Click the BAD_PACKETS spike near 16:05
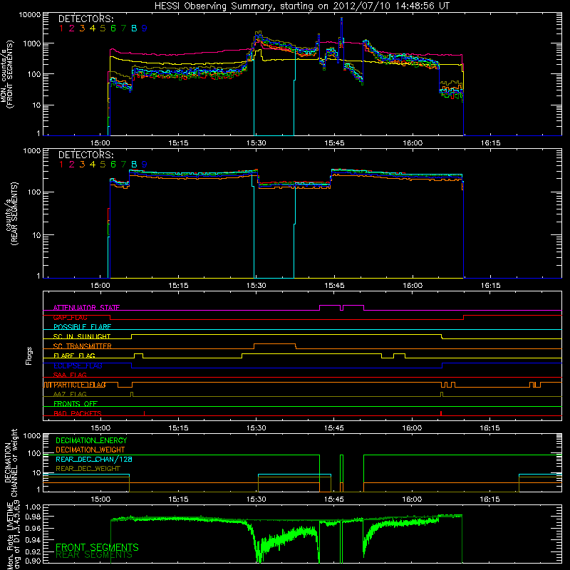This screenshot has height=570, width=570. click(x=441, y=413)
